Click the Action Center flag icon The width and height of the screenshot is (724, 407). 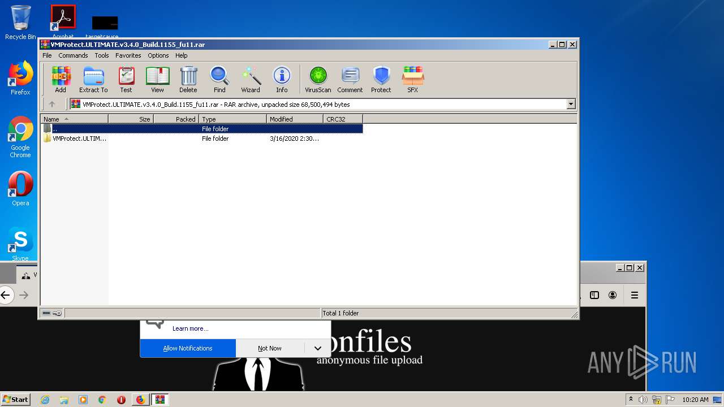(x=670, y=400)
